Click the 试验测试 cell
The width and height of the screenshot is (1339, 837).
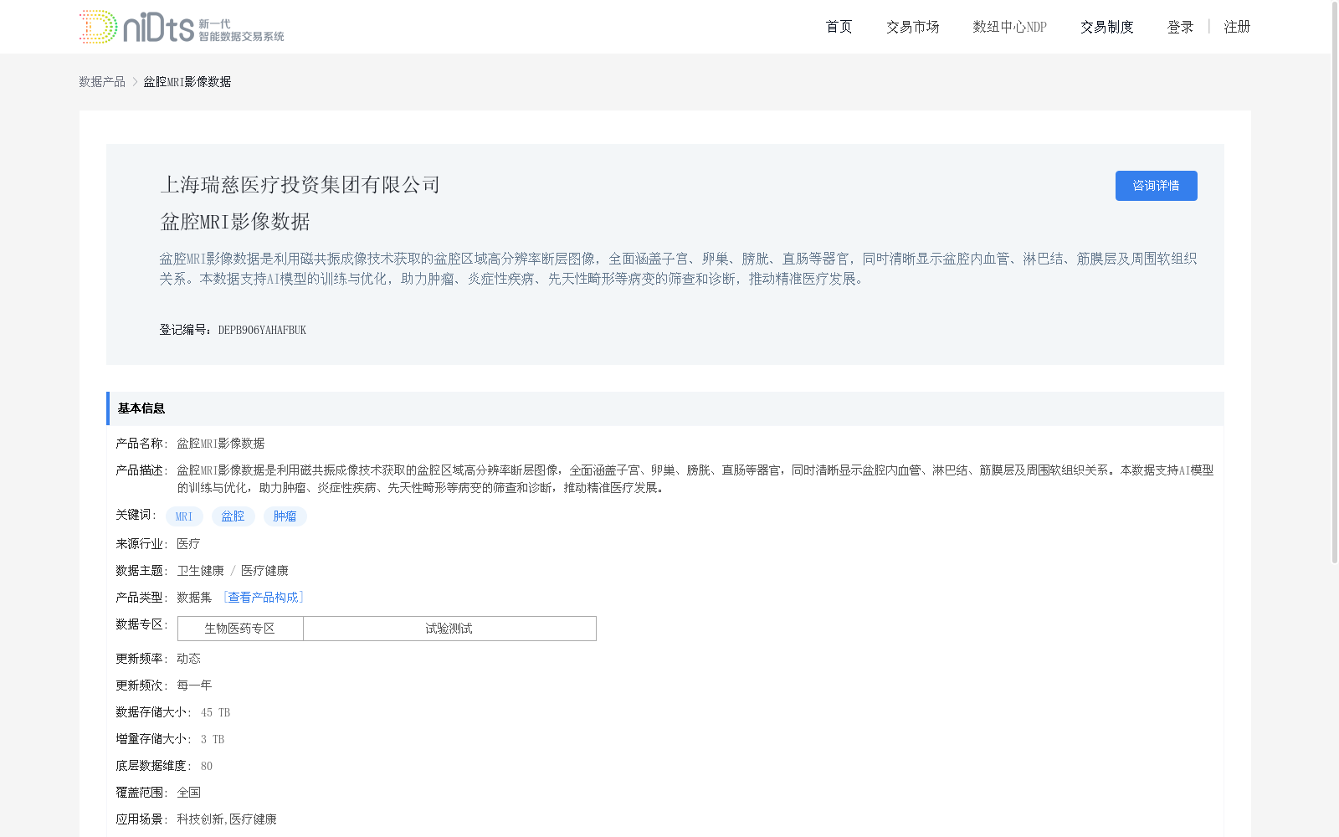pos(449,629)
